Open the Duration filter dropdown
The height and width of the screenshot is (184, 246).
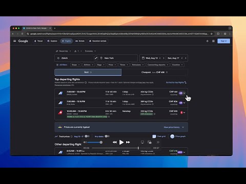pyautogui.click(x=177, y=65)
